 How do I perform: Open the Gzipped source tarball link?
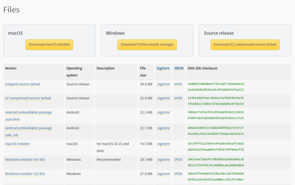[22, 84]
